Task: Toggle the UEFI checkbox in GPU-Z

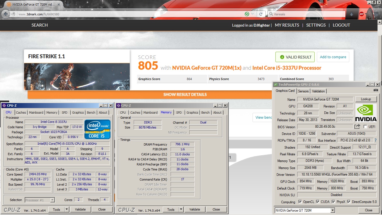Action: (365, 127)
